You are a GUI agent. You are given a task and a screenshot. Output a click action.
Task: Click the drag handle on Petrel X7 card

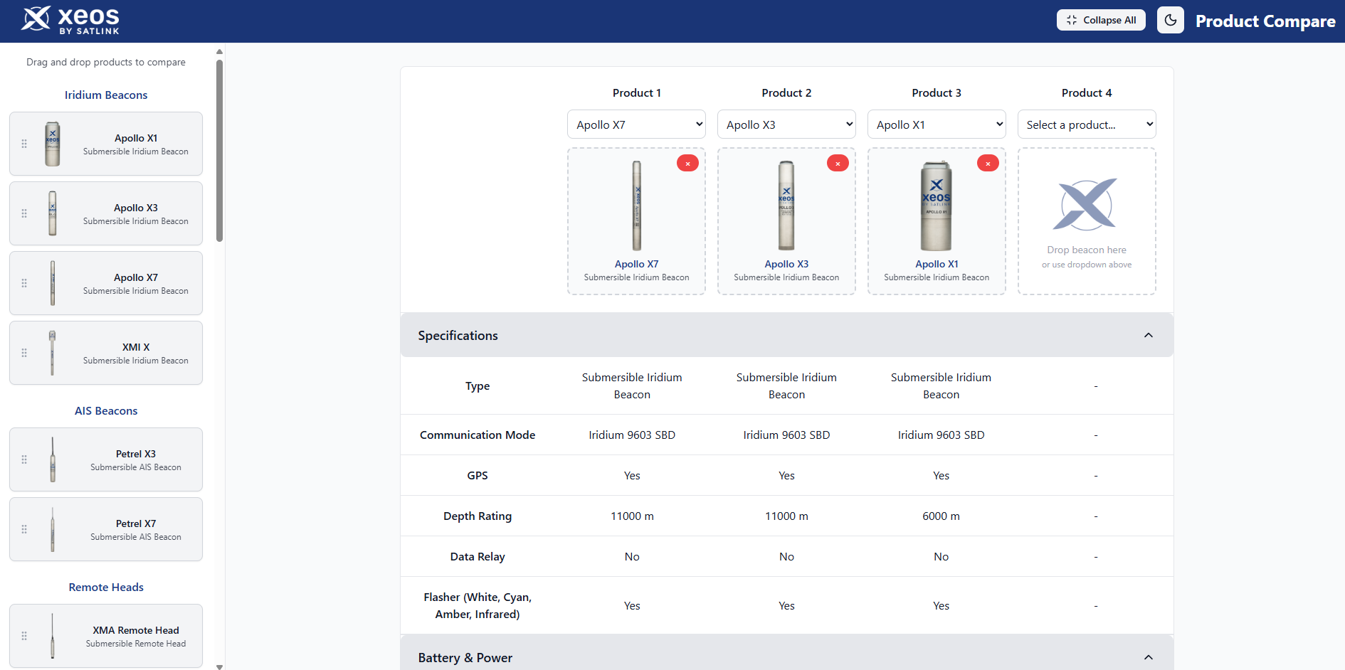pyautogui.click(x=24, y=528)
